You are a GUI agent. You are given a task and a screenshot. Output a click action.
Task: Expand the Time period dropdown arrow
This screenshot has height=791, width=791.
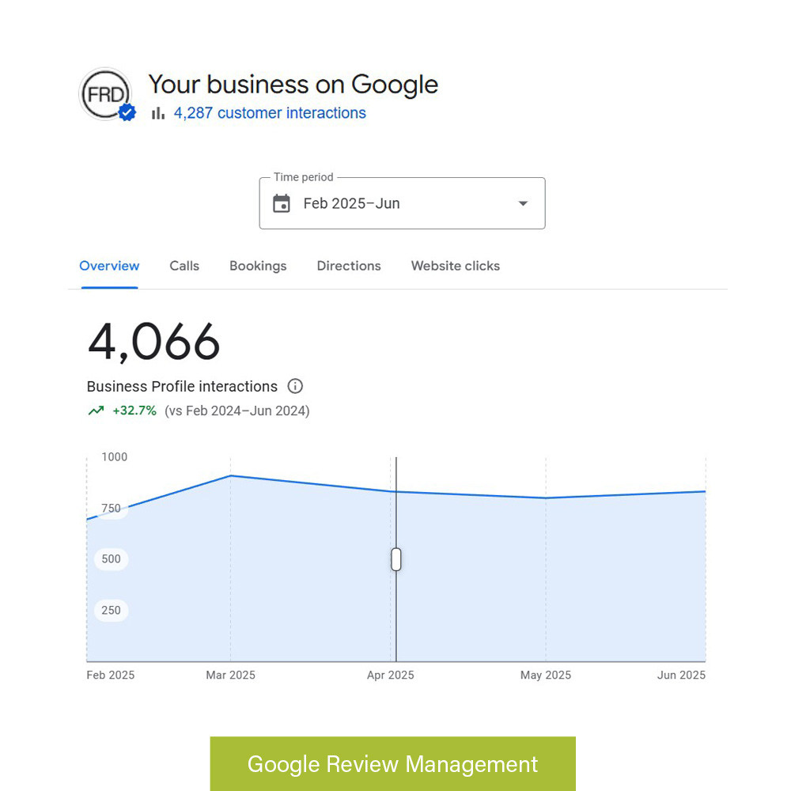[x=523, y=204]
